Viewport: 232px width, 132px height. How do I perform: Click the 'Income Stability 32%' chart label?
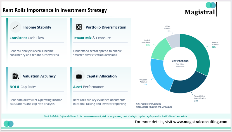pos(215,44)
